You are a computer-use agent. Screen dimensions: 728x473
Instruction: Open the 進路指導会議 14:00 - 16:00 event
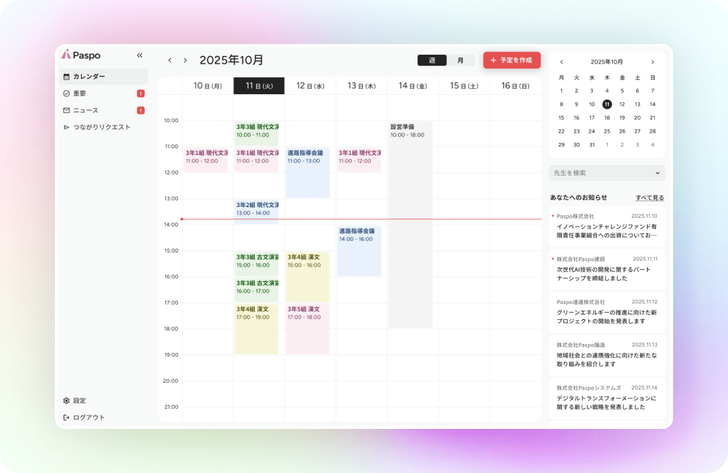click(x=359, y=251)
